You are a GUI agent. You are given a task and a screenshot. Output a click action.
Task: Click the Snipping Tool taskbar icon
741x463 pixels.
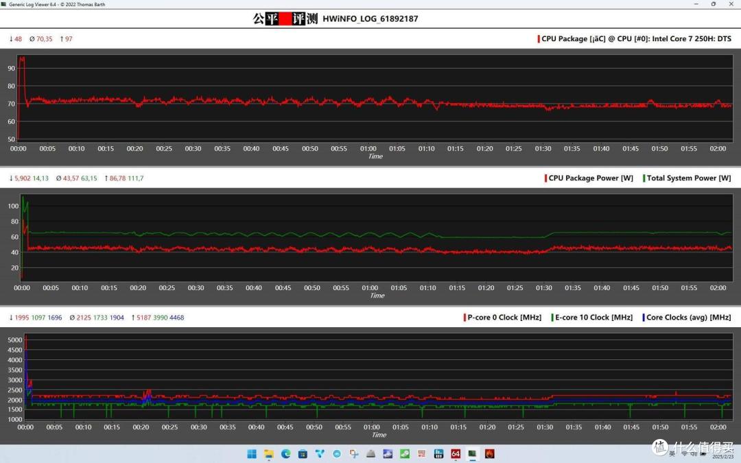353,454
